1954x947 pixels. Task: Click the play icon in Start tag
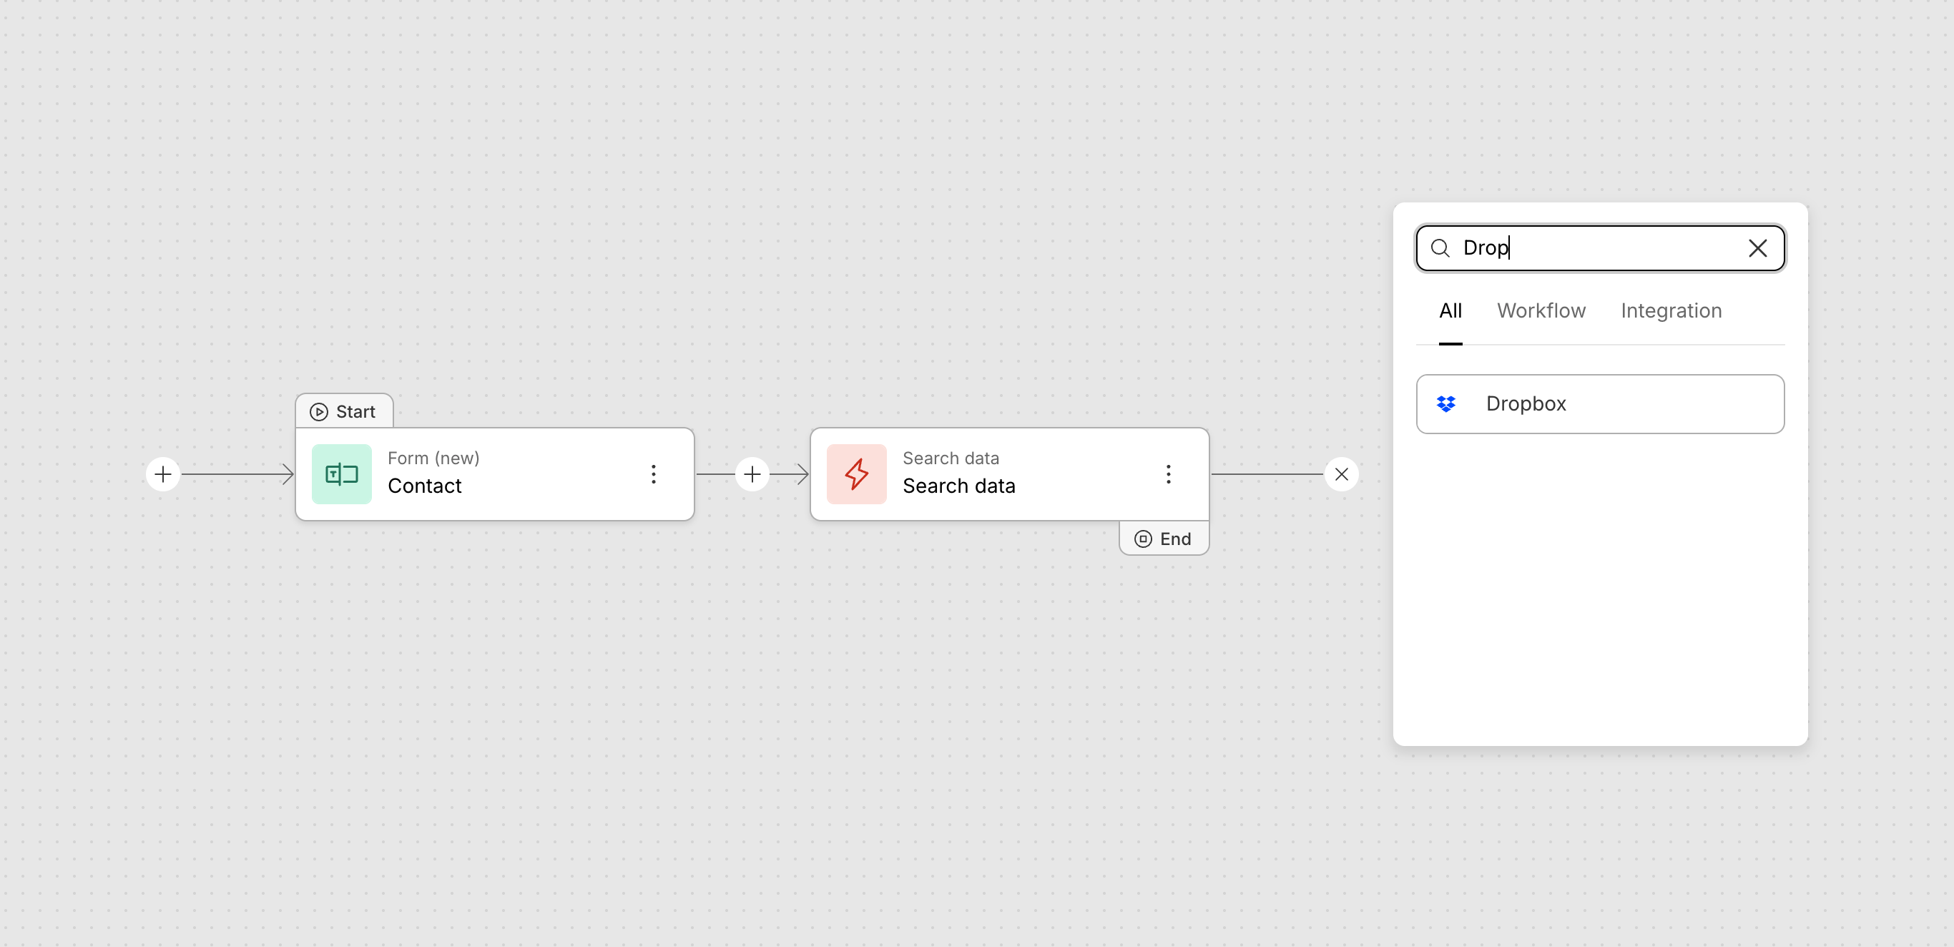point(318,411)
